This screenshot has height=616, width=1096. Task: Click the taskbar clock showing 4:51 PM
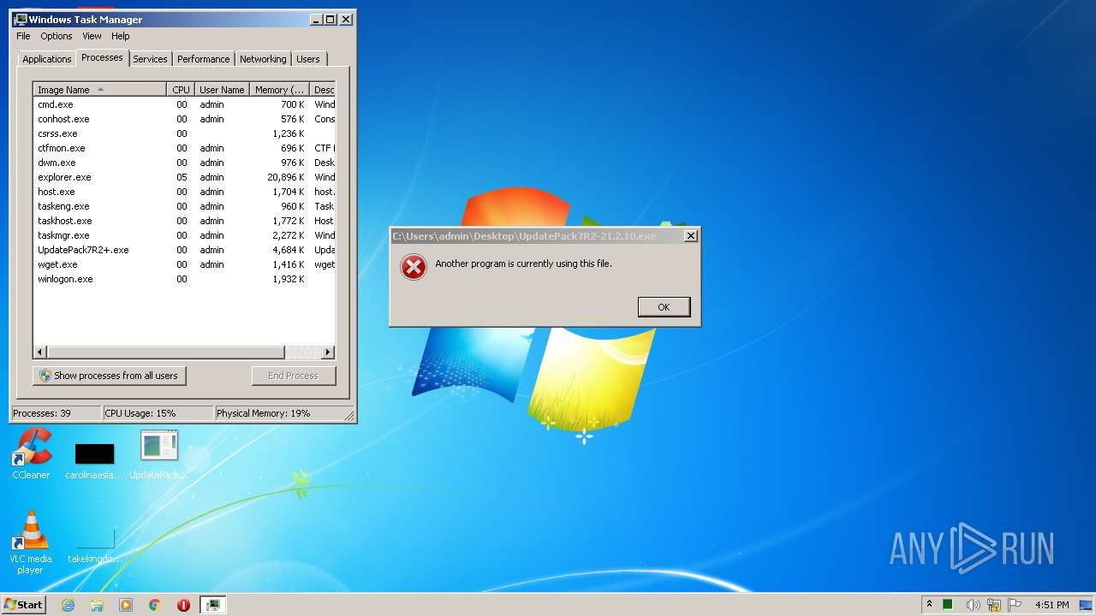point(1051,605)
